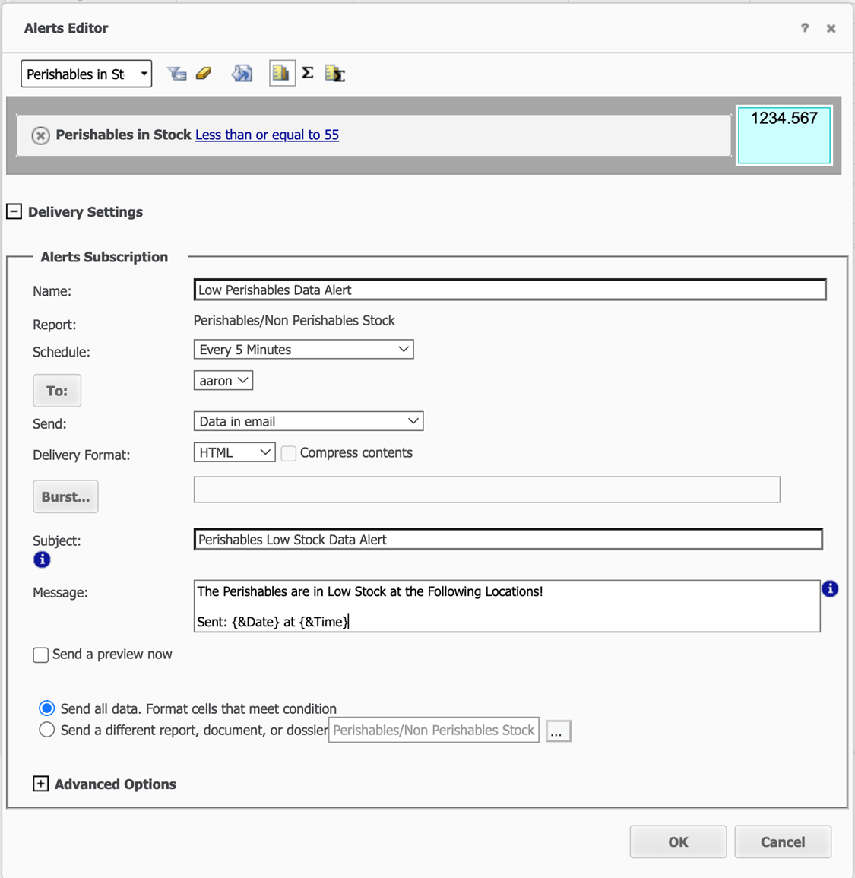
Task: Check the Send a preview now box
Action: (x=41, y=655)
